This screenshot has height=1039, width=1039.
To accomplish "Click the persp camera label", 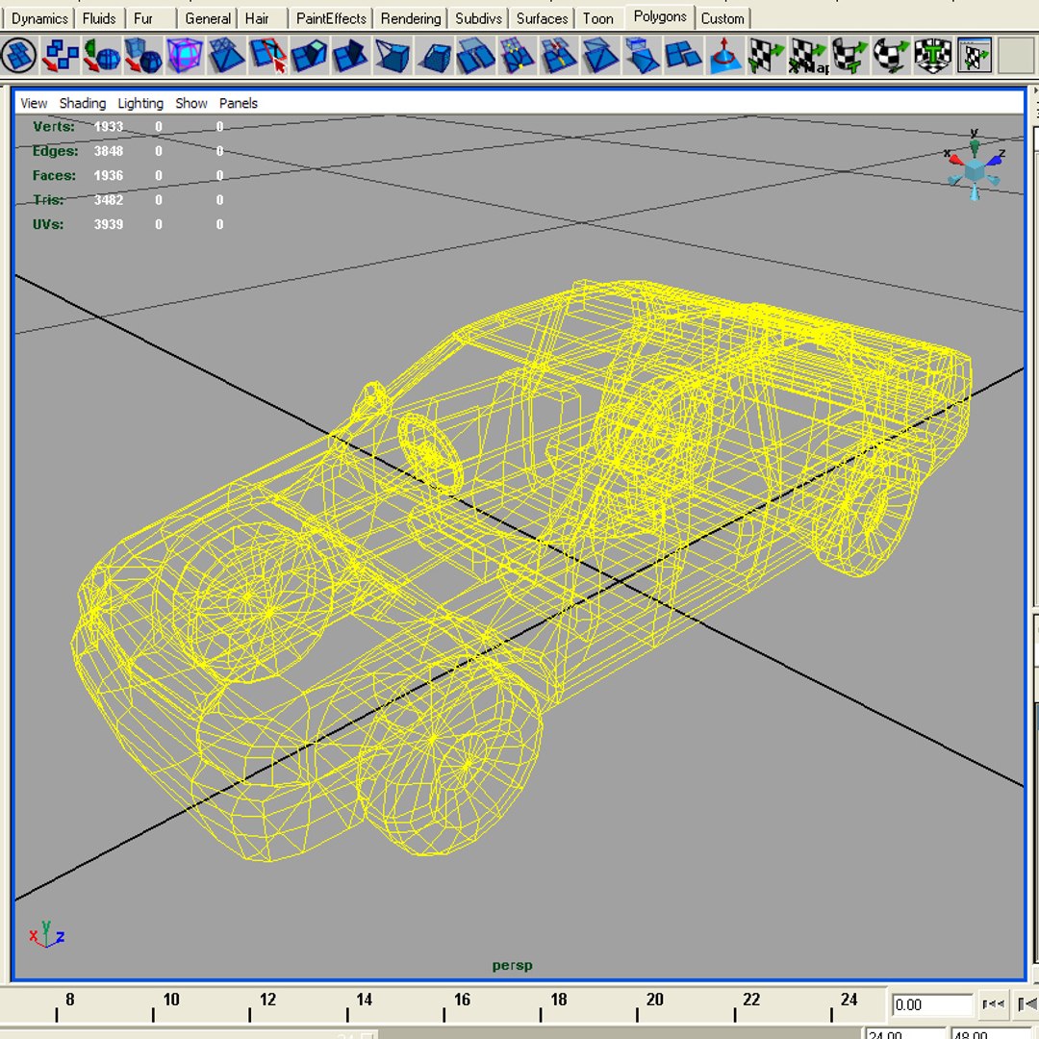I will (x=512, y=966).
